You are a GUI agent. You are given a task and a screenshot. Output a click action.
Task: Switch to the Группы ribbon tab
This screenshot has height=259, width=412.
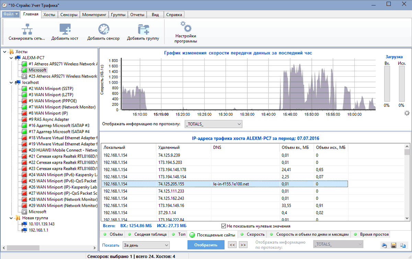118,15
